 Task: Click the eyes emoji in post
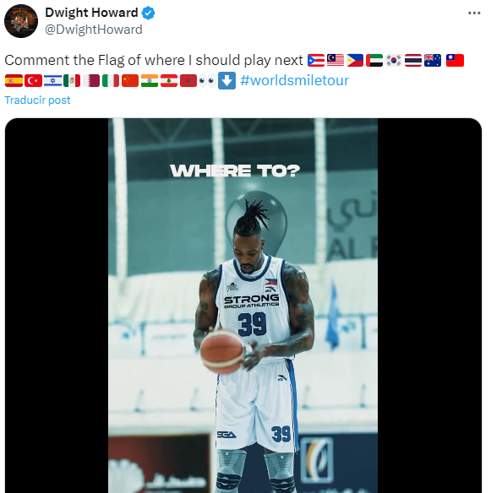click(x=207, y=81)
